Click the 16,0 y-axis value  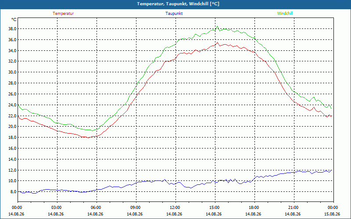click(12, 148)
